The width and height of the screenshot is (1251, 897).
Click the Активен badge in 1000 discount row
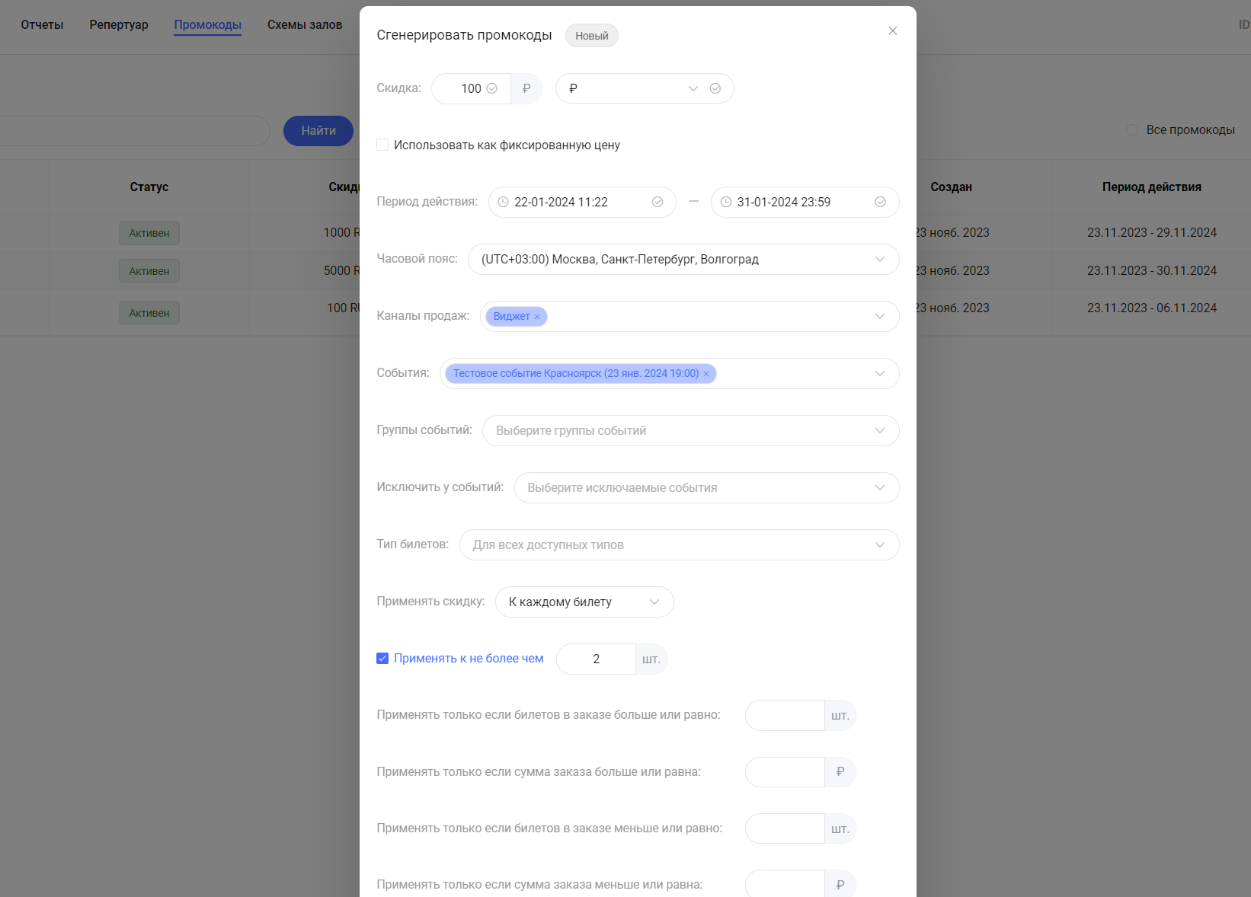pyautogui.click(x=149, y=233)
